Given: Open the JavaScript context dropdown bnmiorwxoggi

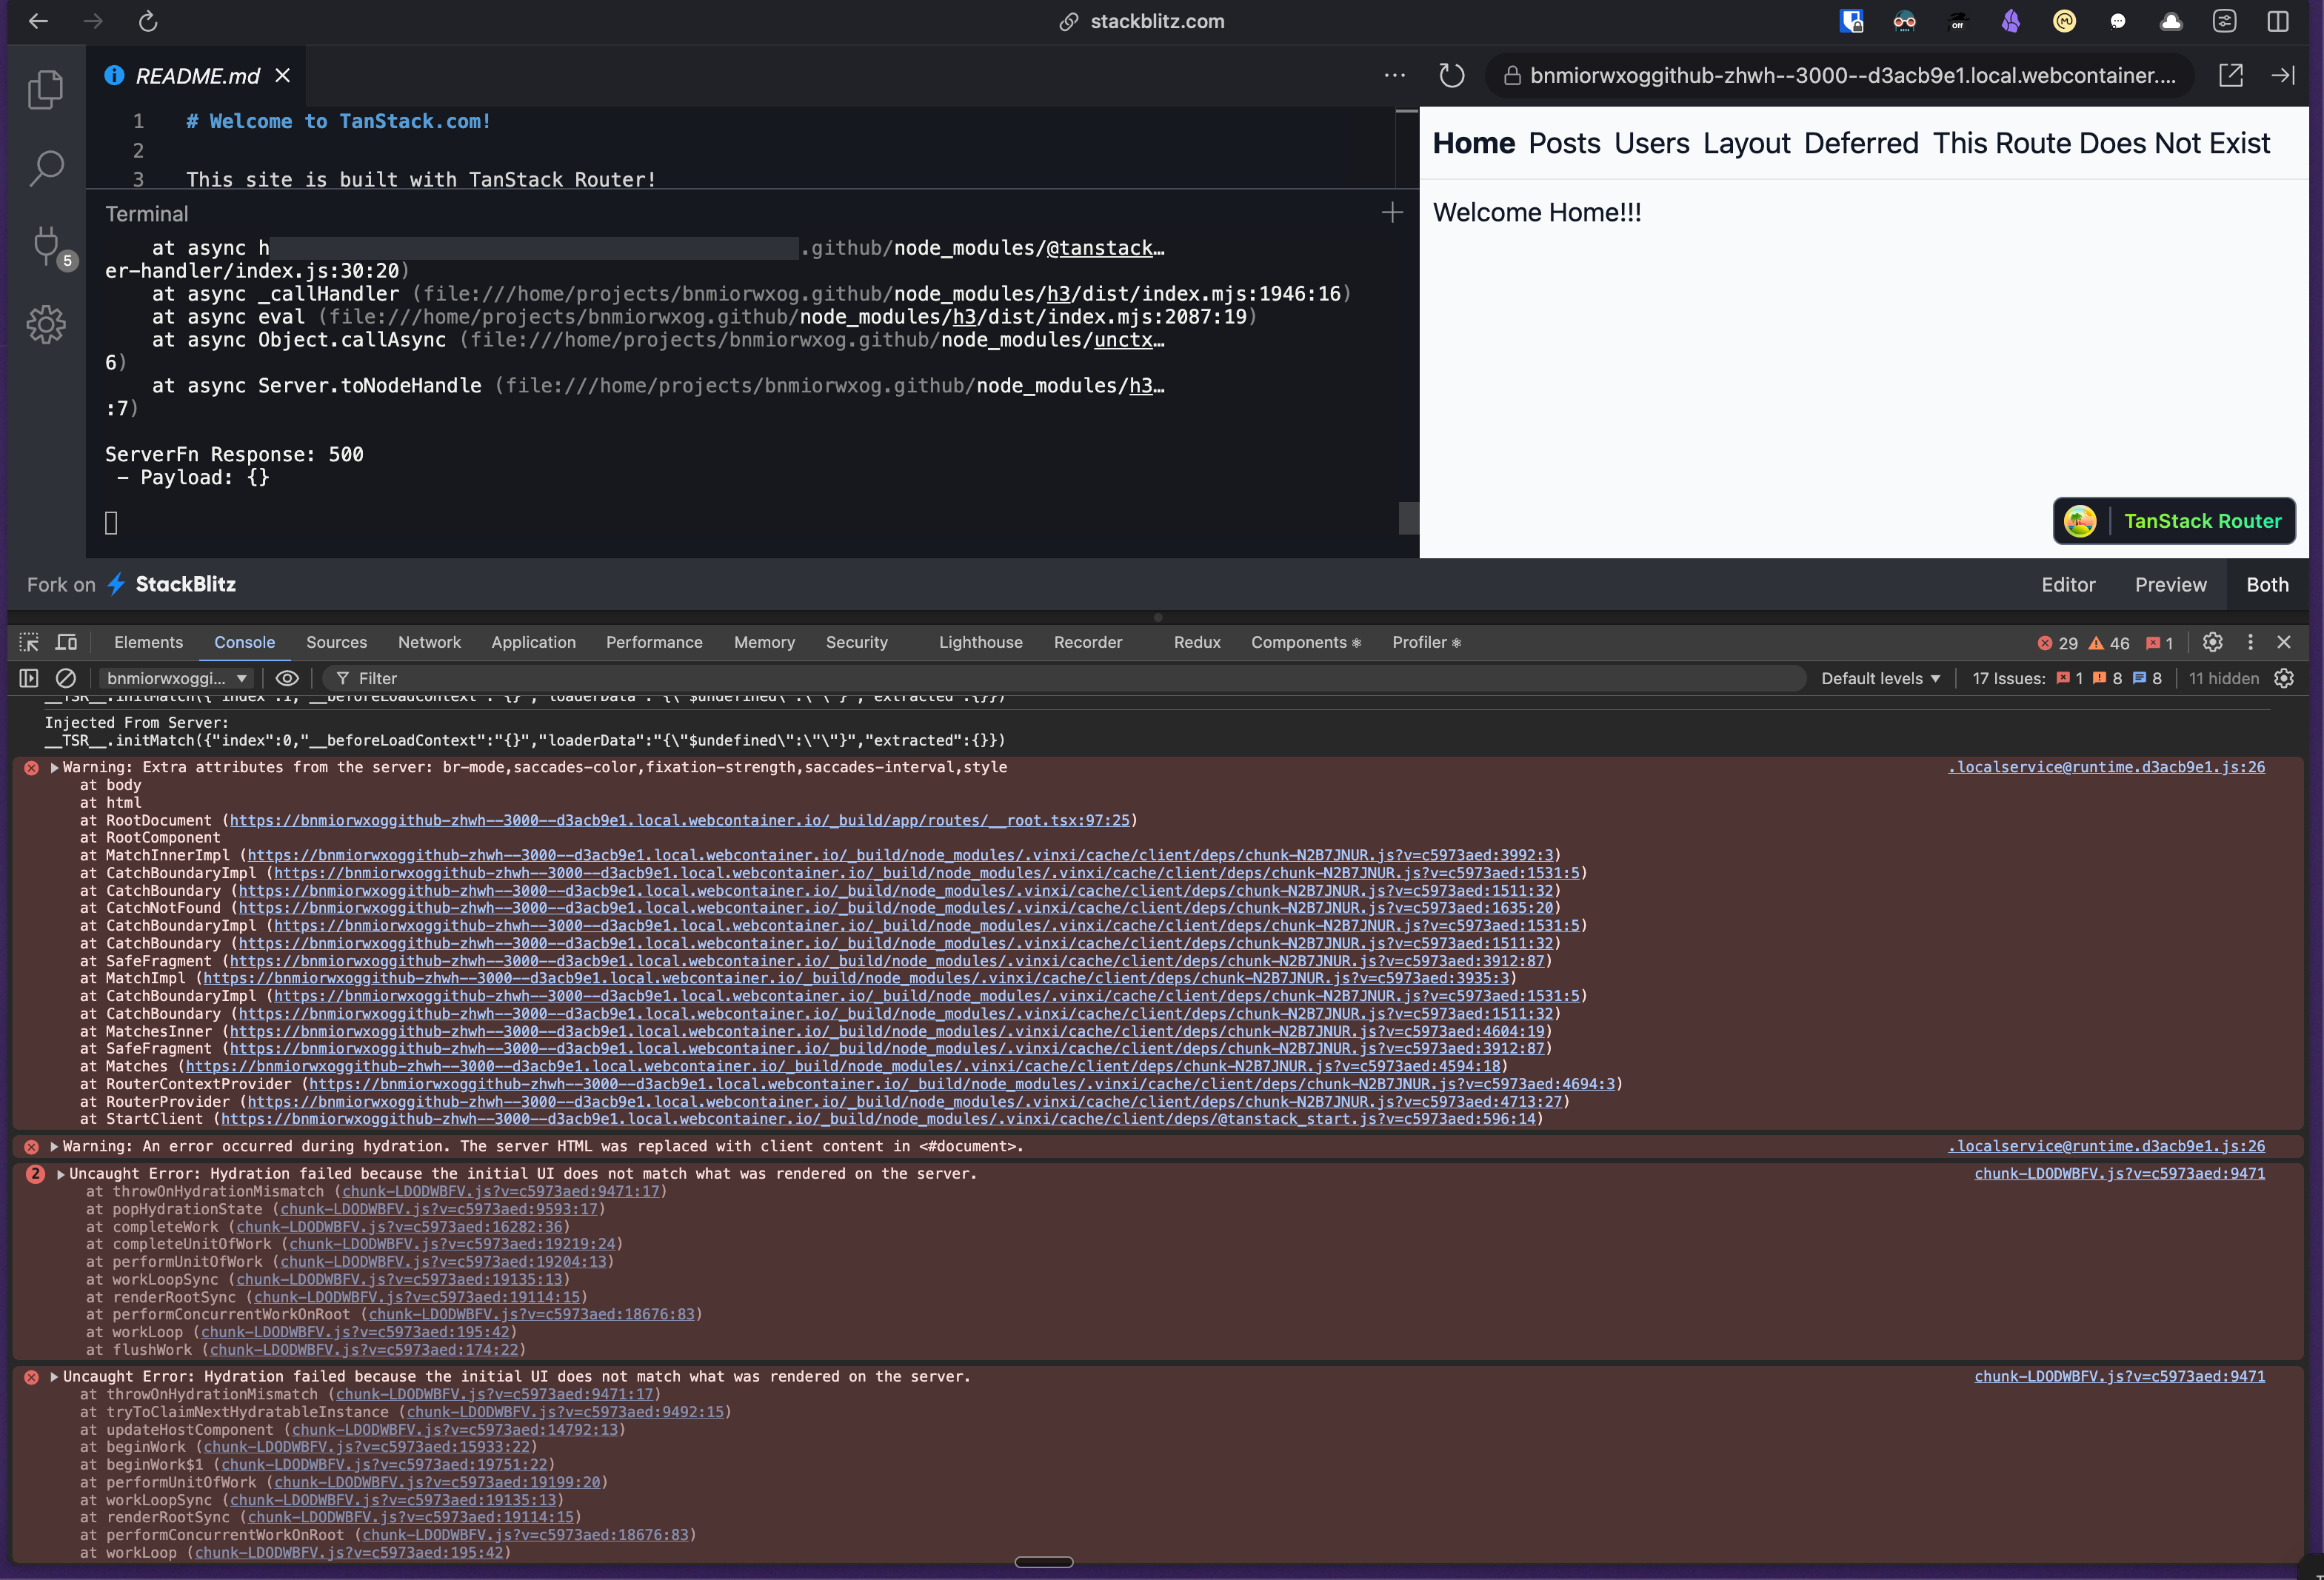Looking at the screenshot, I should tap(176, 678).
